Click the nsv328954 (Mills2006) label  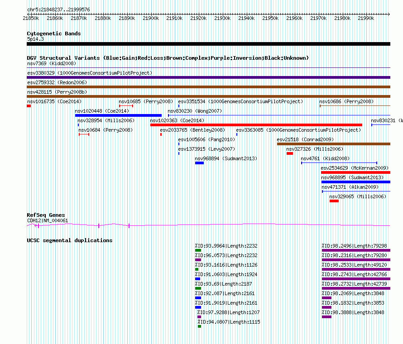106,120
